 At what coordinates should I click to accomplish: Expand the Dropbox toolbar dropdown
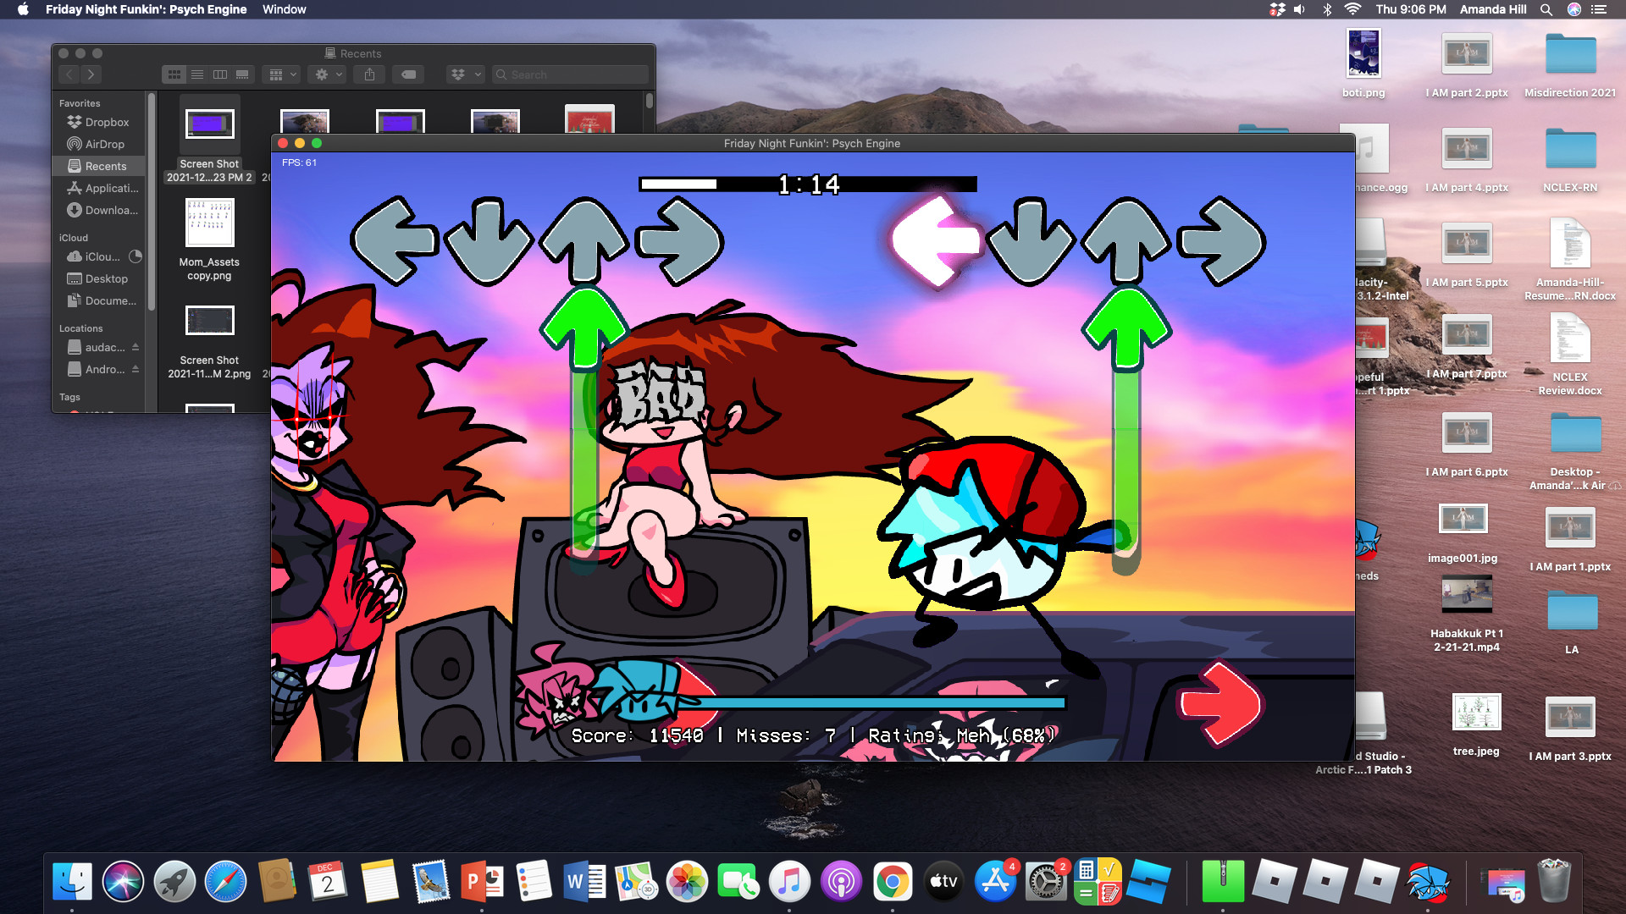pos(465,74)
